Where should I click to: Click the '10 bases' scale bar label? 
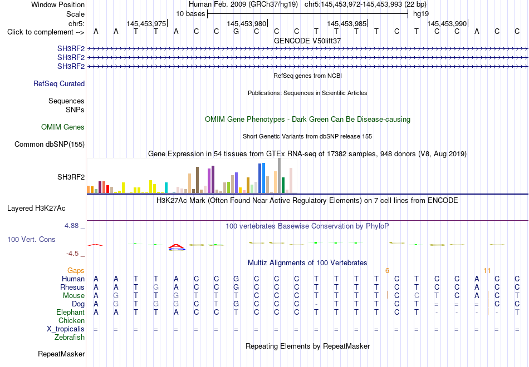190,14
